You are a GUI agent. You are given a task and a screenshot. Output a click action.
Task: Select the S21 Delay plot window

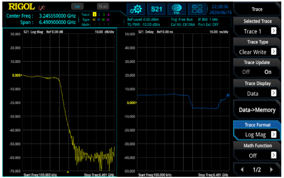[x=175, y=102]
